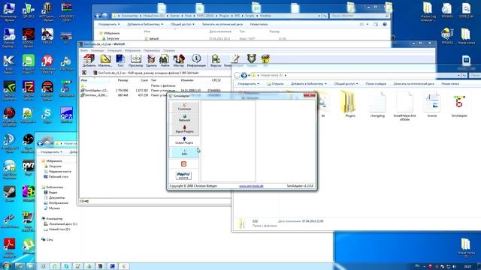This screenshot has width=481, height=270.
Task: Expand Общий доступ in Weather folder window
Action: click(x=183, y=24)
